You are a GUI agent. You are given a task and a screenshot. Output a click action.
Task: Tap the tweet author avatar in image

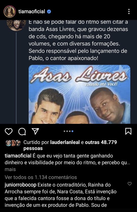tap(16, 25)
